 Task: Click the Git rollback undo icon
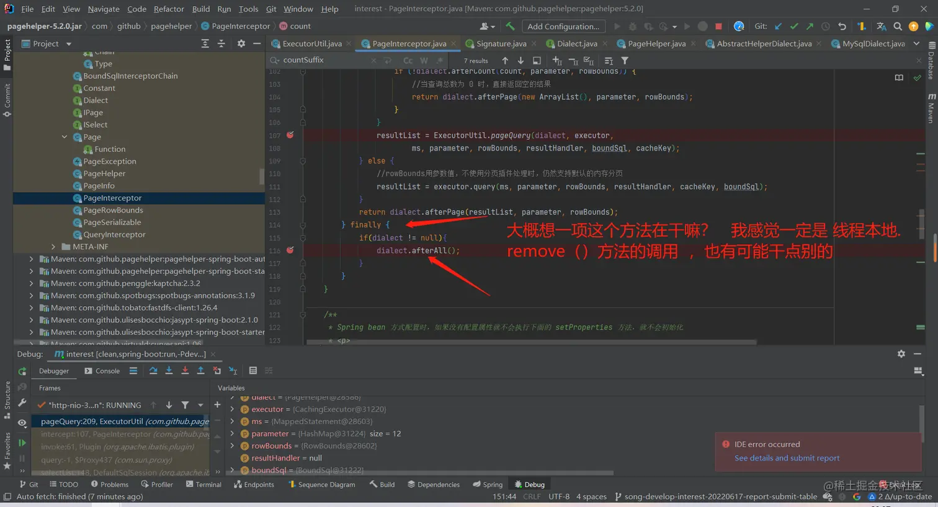[842, 26]
